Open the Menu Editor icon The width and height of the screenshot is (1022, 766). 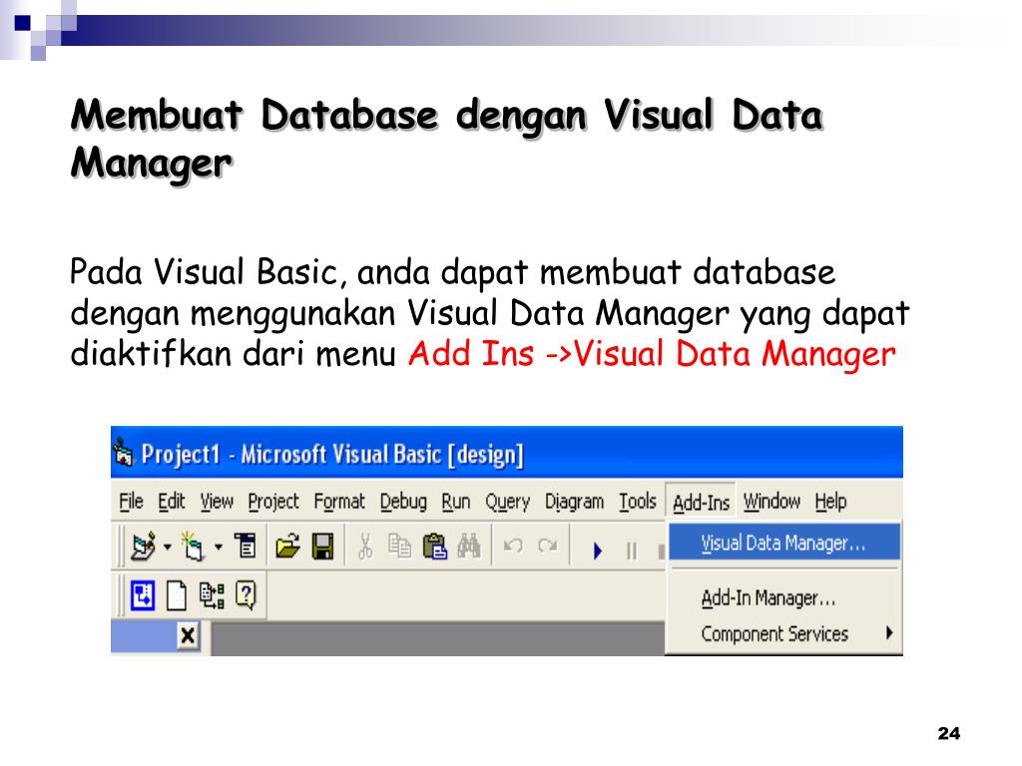click(247, 546)
